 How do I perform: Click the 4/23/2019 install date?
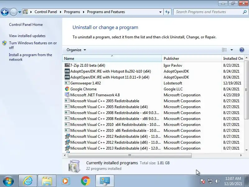pos(231,95)
